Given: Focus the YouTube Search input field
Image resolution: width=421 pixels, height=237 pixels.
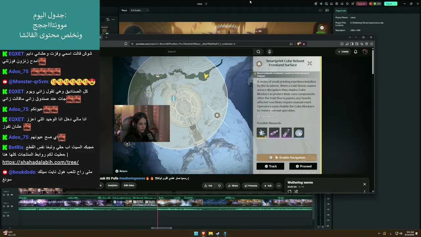Looking at the screenshot, I should 209,52.
